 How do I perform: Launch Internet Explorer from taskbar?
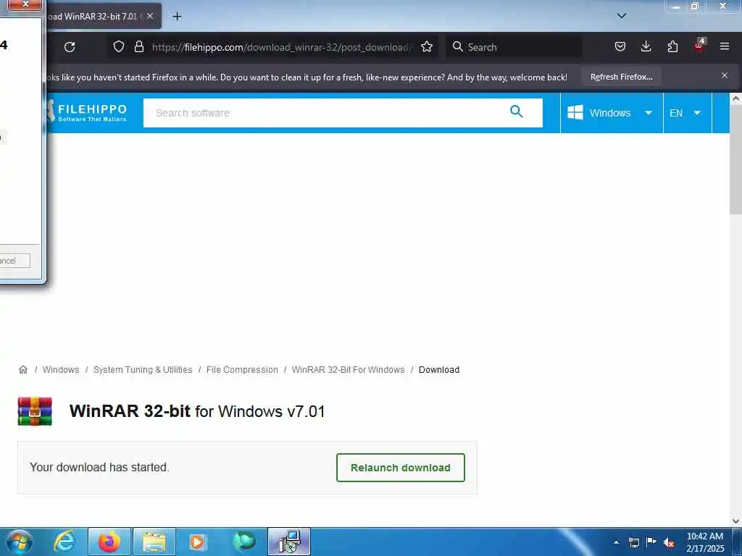[x=64, y=542]
